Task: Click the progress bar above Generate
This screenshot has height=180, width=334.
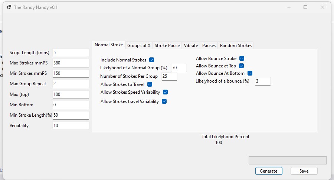Action: [287, 160]
